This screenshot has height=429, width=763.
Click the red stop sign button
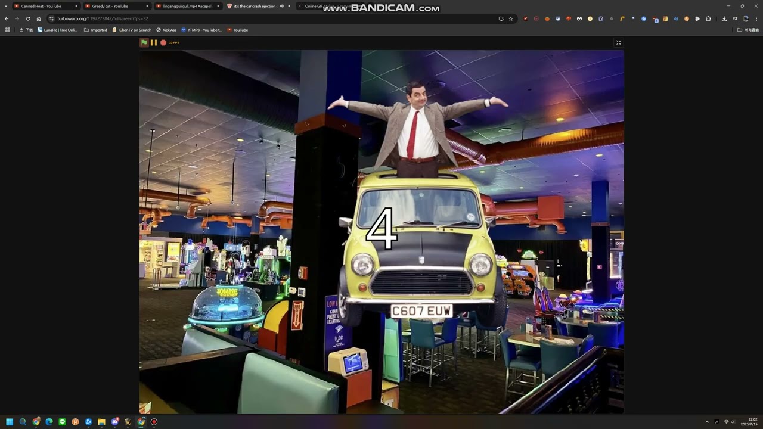tap(163, 42)
